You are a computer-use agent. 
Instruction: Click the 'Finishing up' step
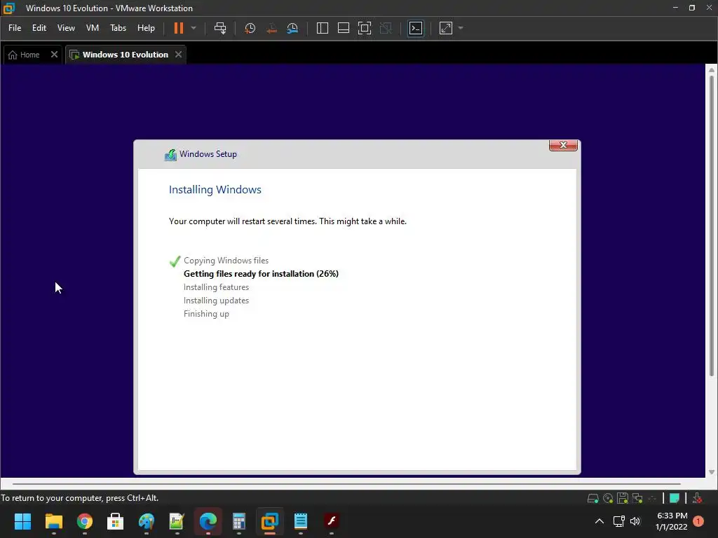pos(206,313)
